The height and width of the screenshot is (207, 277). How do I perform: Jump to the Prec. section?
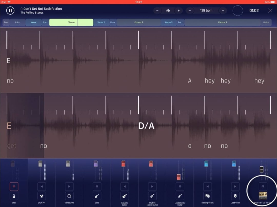coord(6,22)
